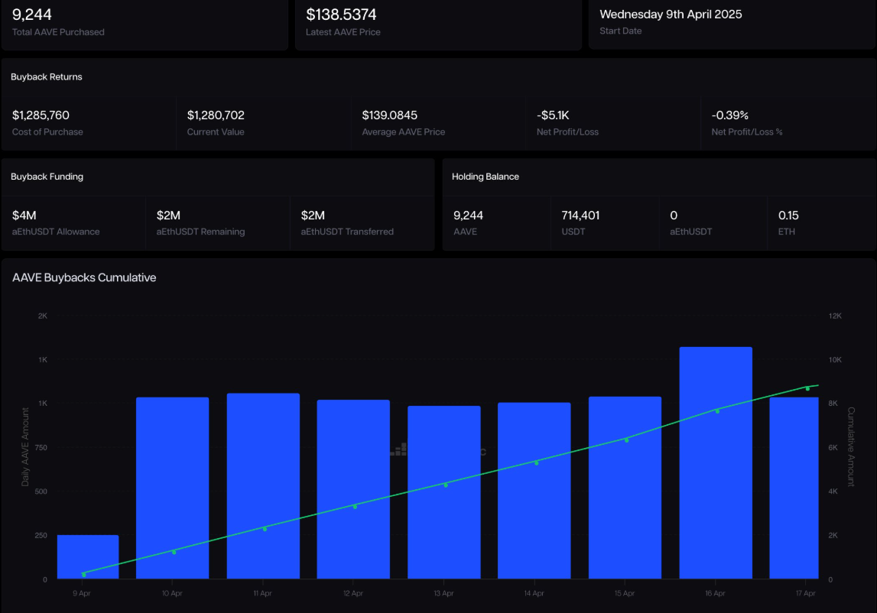Click the Average AAVE Price figure

[x=389, y=115]
